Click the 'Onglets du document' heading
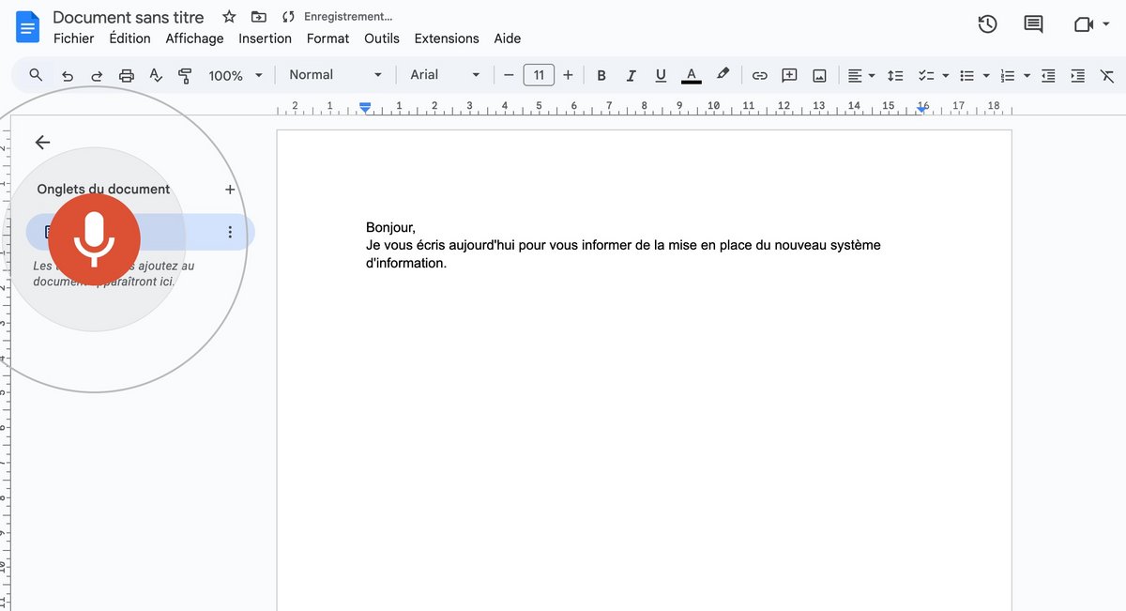This screenshot has width=1126, height=611. tap(103, 189)
